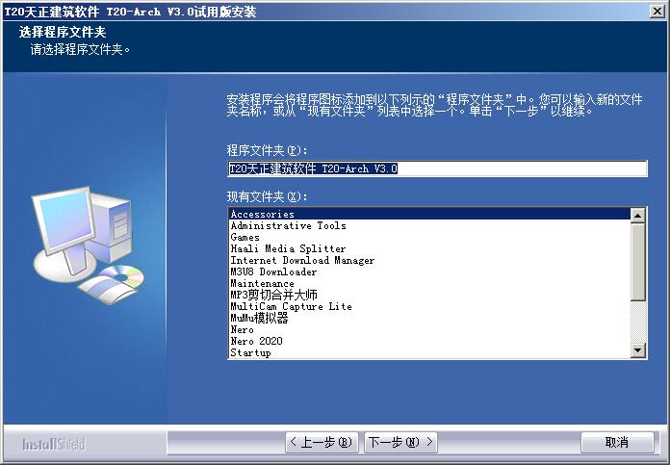The image size is (670, 465).
Task: Select M3U8 Downloader entry
Action: (429, 271)
